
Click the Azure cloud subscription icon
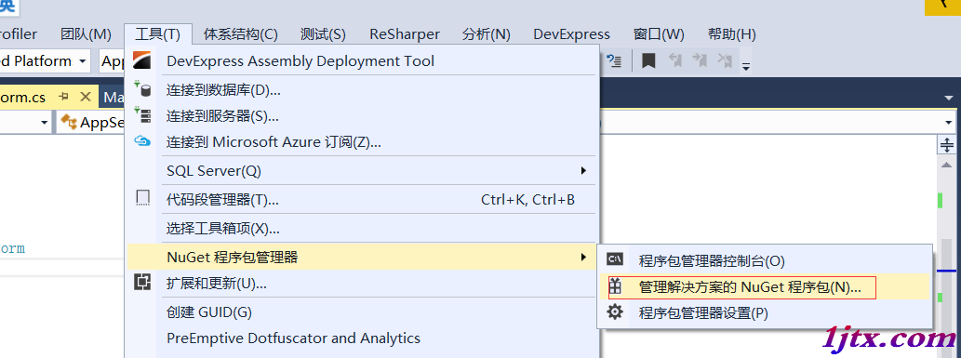pyautogui.click(x=142, y=141)
